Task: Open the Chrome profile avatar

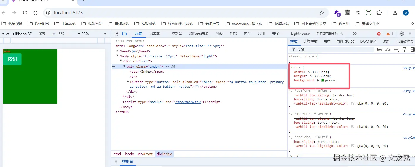Action: (x=406, y=13)
